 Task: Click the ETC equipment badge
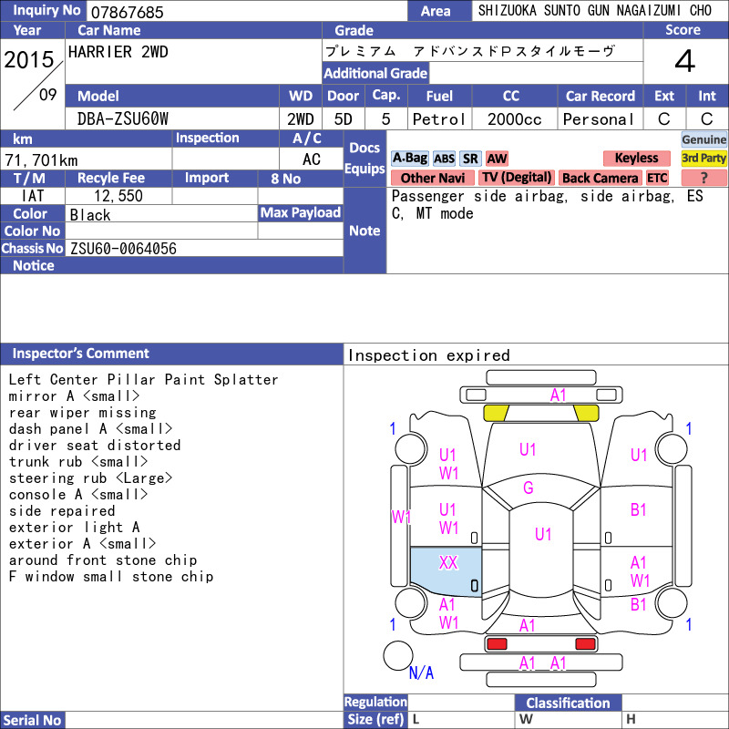click(x=657, y=178)
